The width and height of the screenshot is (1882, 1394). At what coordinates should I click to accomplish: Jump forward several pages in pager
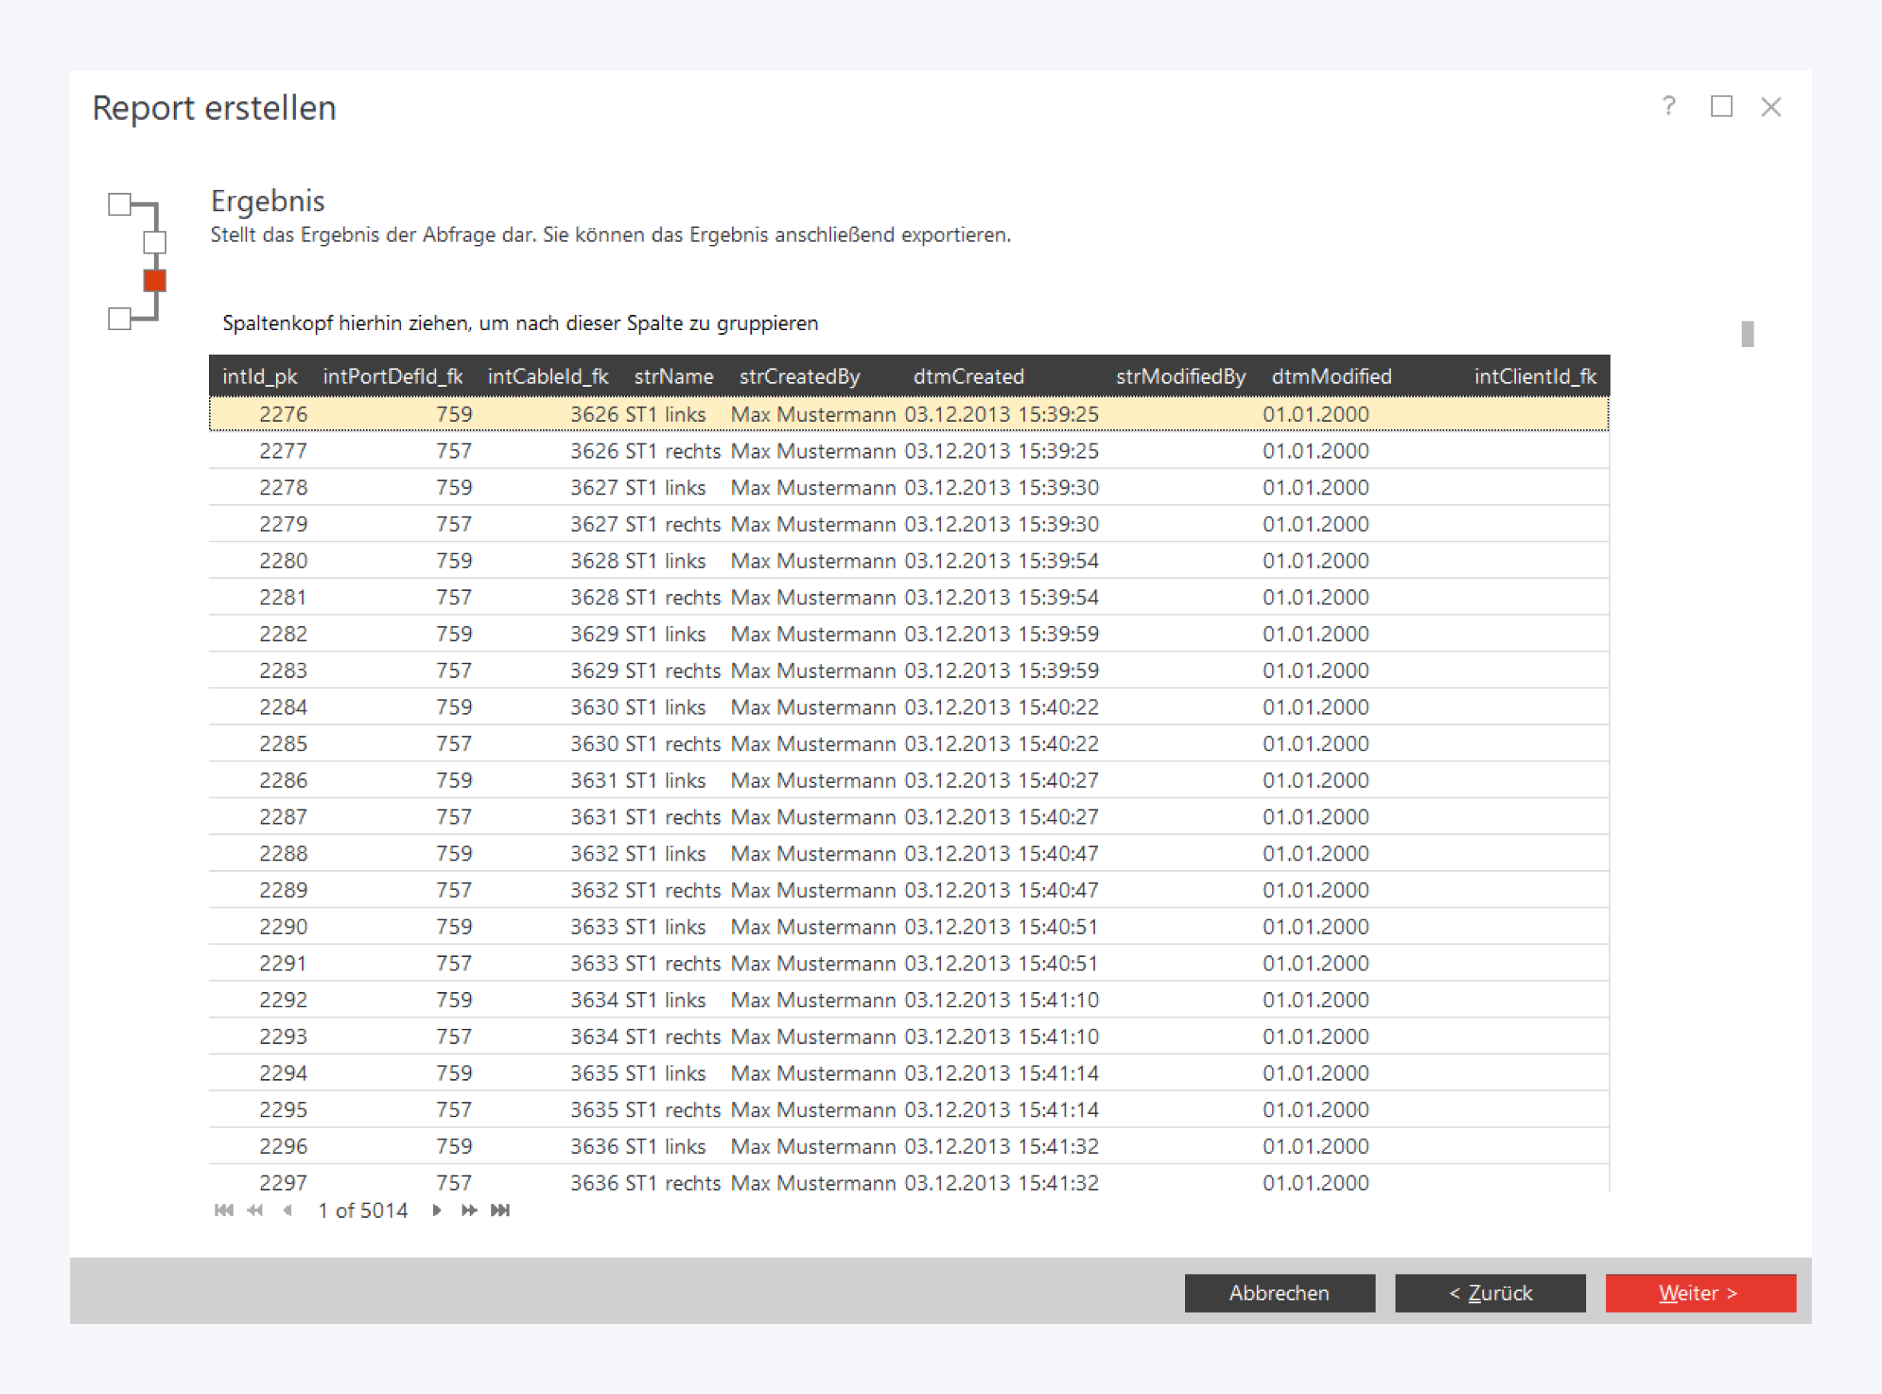469,1210
